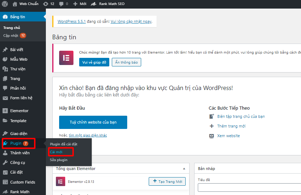Open the Thêm trang mới link
301x195 pixels.
point(231,126)
